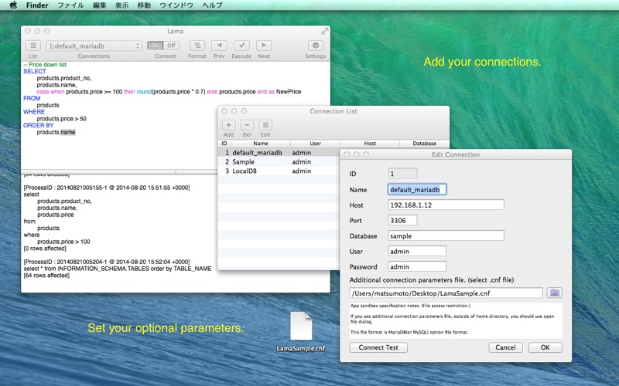Click the Format toolbar icon
This screenshot has height=386, width=619.
pos(197,46)
